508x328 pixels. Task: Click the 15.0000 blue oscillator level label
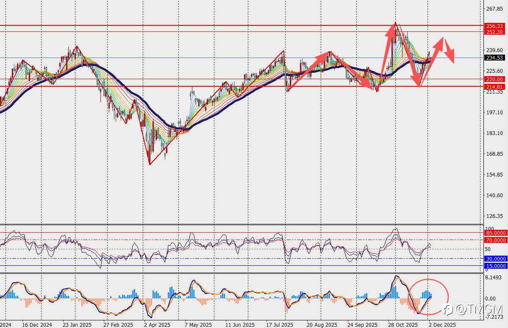coord(495,266)
